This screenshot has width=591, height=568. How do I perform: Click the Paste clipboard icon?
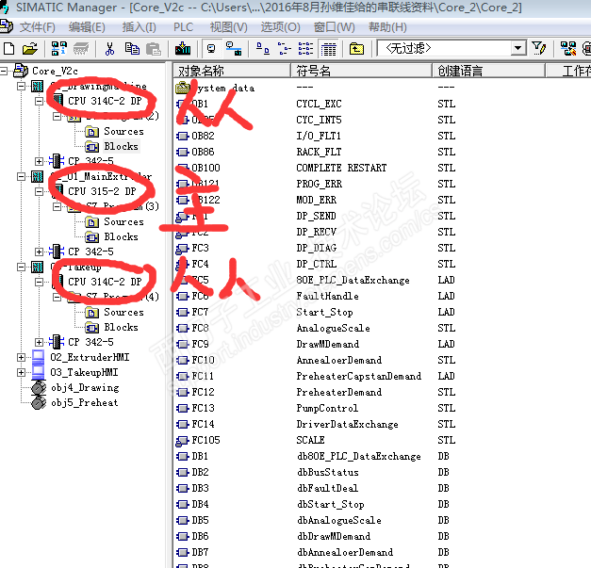pos(154,49)
